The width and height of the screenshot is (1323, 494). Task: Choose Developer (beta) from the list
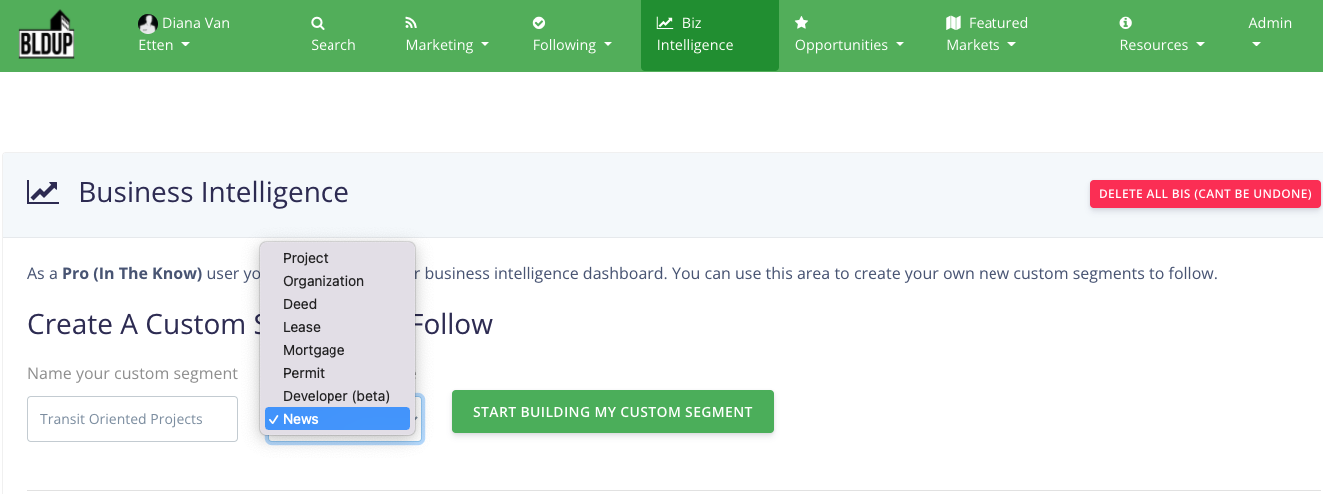[x=336, y=396]
